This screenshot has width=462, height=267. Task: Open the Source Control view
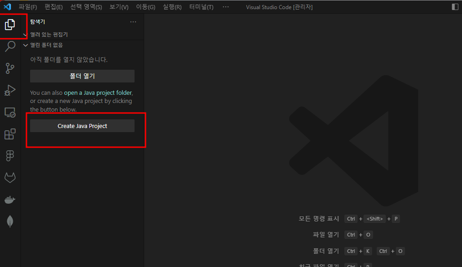10,68
